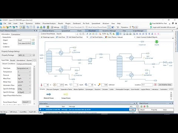
Task: Click Heatmap Layers toolbar item
Action: pos(47,37)
